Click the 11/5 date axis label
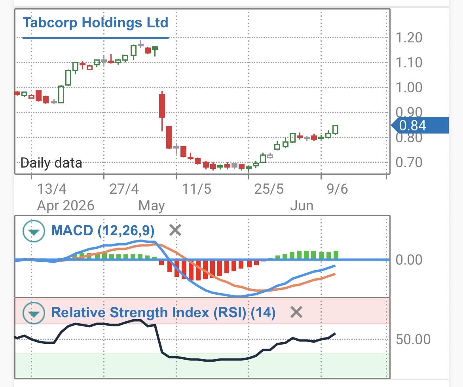 point(197,189)
